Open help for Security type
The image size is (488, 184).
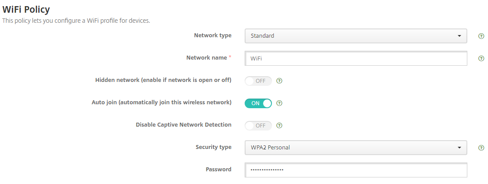pyautogui.click(x=481, y=148)
